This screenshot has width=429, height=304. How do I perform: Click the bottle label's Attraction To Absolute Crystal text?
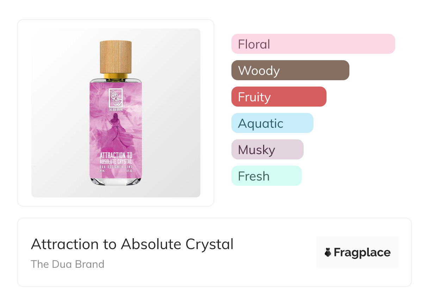(116, 158)
